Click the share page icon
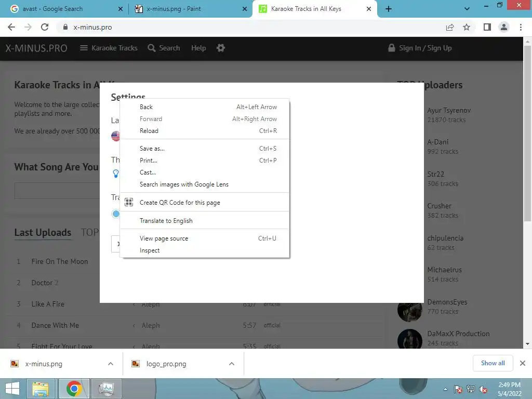Image resolution: width=532 pixels, height=399 pixels. click(x=450, y=27)
